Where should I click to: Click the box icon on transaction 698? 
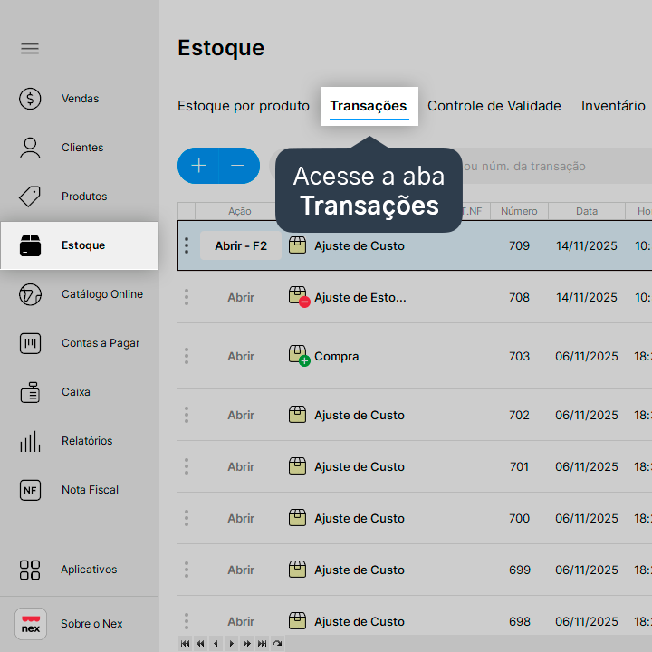coord(297,621)
